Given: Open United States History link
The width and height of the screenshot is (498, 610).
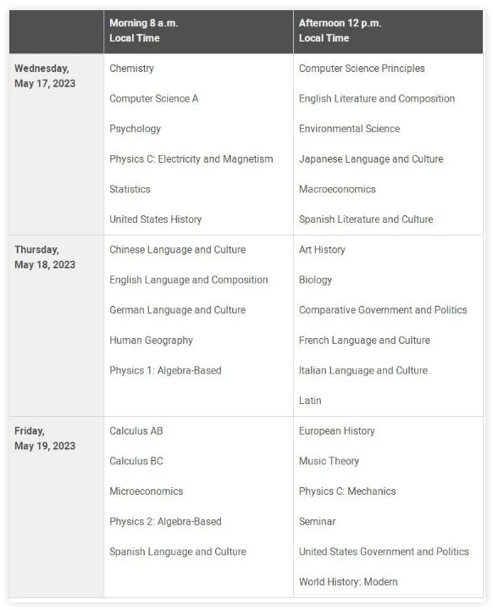Looking at the screenshot, I should pos(155,219).
